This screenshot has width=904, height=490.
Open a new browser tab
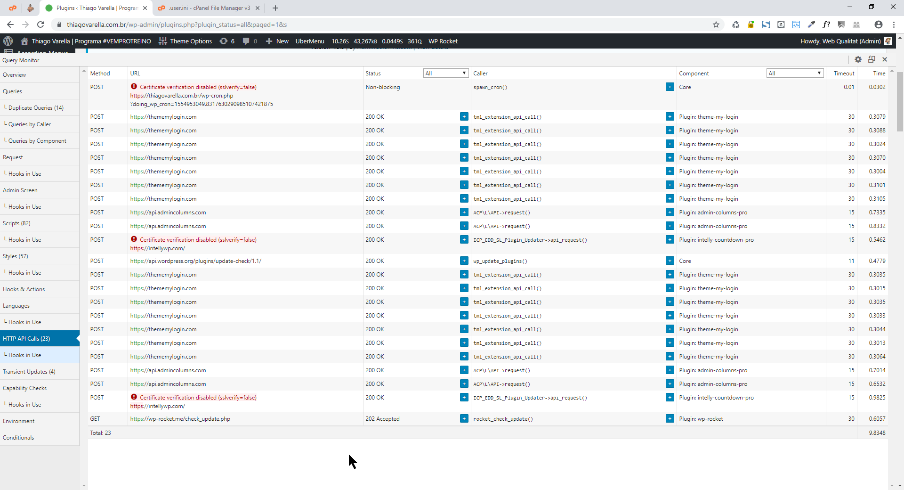275,8
